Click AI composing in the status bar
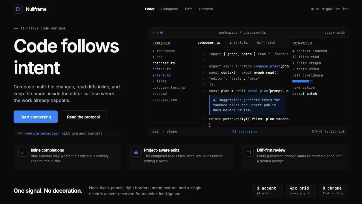This screenshot has width=362, height=204. click(x=245, y=131)
